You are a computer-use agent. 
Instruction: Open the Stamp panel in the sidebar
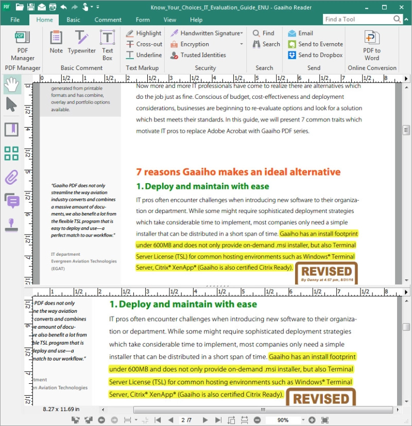click(11, 225)
